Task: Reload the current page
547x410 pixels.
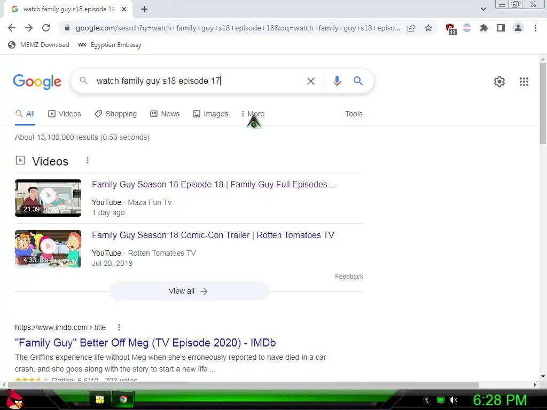Action: (46, 28)
